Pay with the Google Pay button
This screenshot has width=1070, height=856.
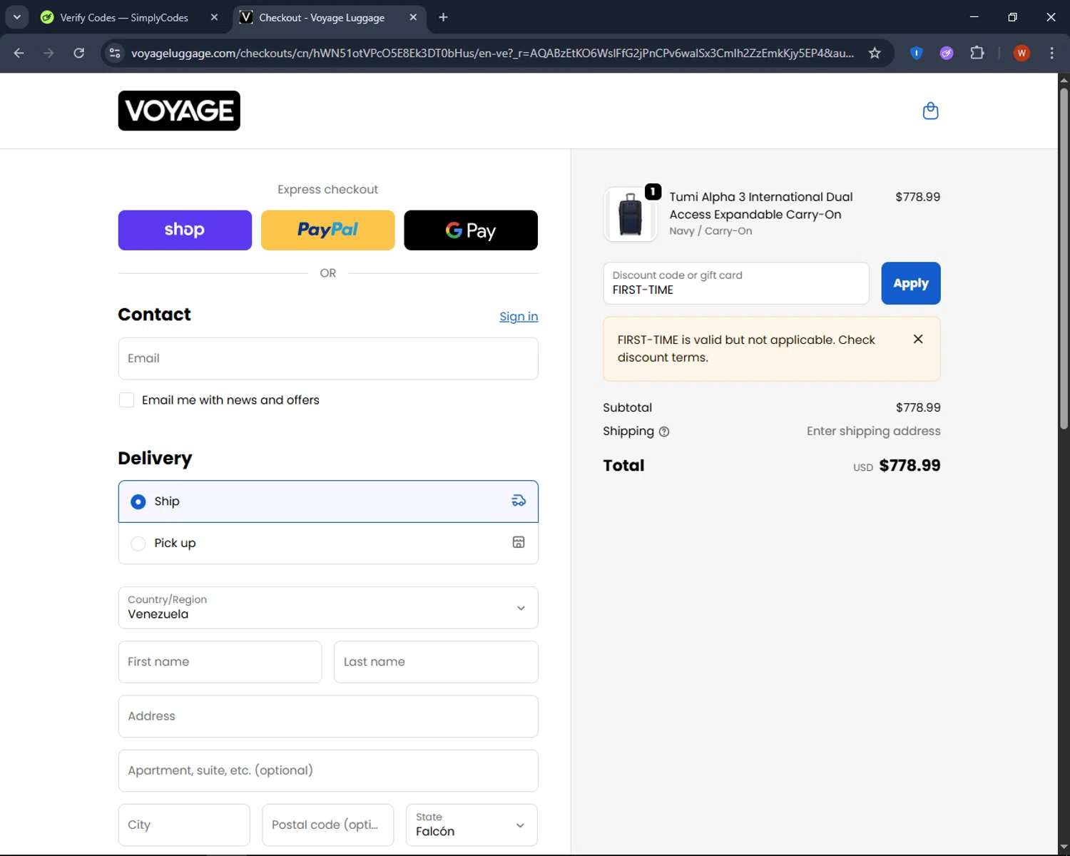471,230
